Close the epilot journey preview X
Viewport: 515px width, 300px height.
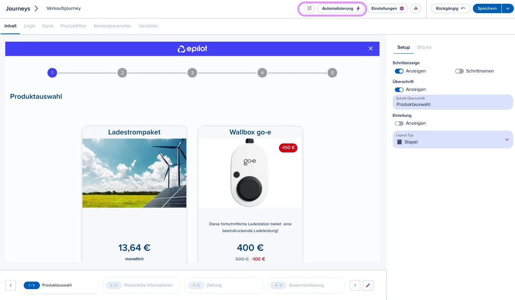pos(370,49)
